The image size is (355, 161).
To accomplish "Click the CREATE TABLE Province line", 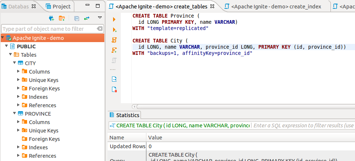I will pyautogui.click(x=165, y=16).
